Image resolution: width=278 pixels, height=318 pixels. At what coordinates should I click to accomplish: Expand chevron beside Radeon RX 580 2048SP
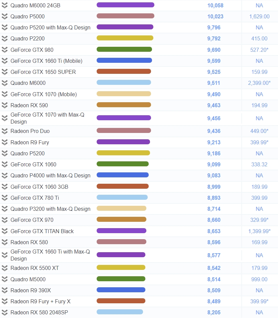[4, 313]
